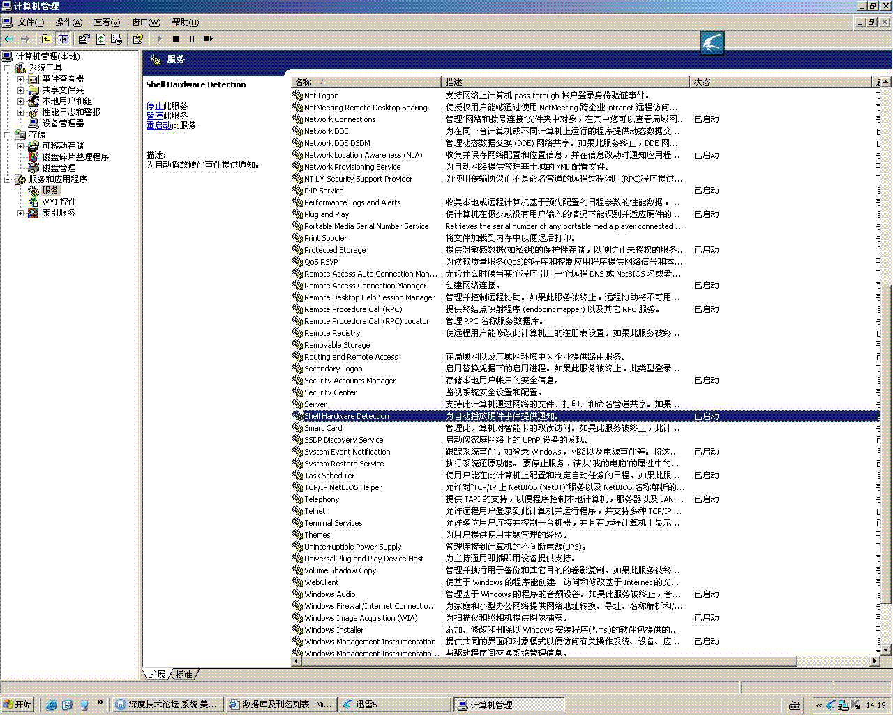Expand the 事件查看器 node
Screen dimensions: 893x715
tap(21, 79)
